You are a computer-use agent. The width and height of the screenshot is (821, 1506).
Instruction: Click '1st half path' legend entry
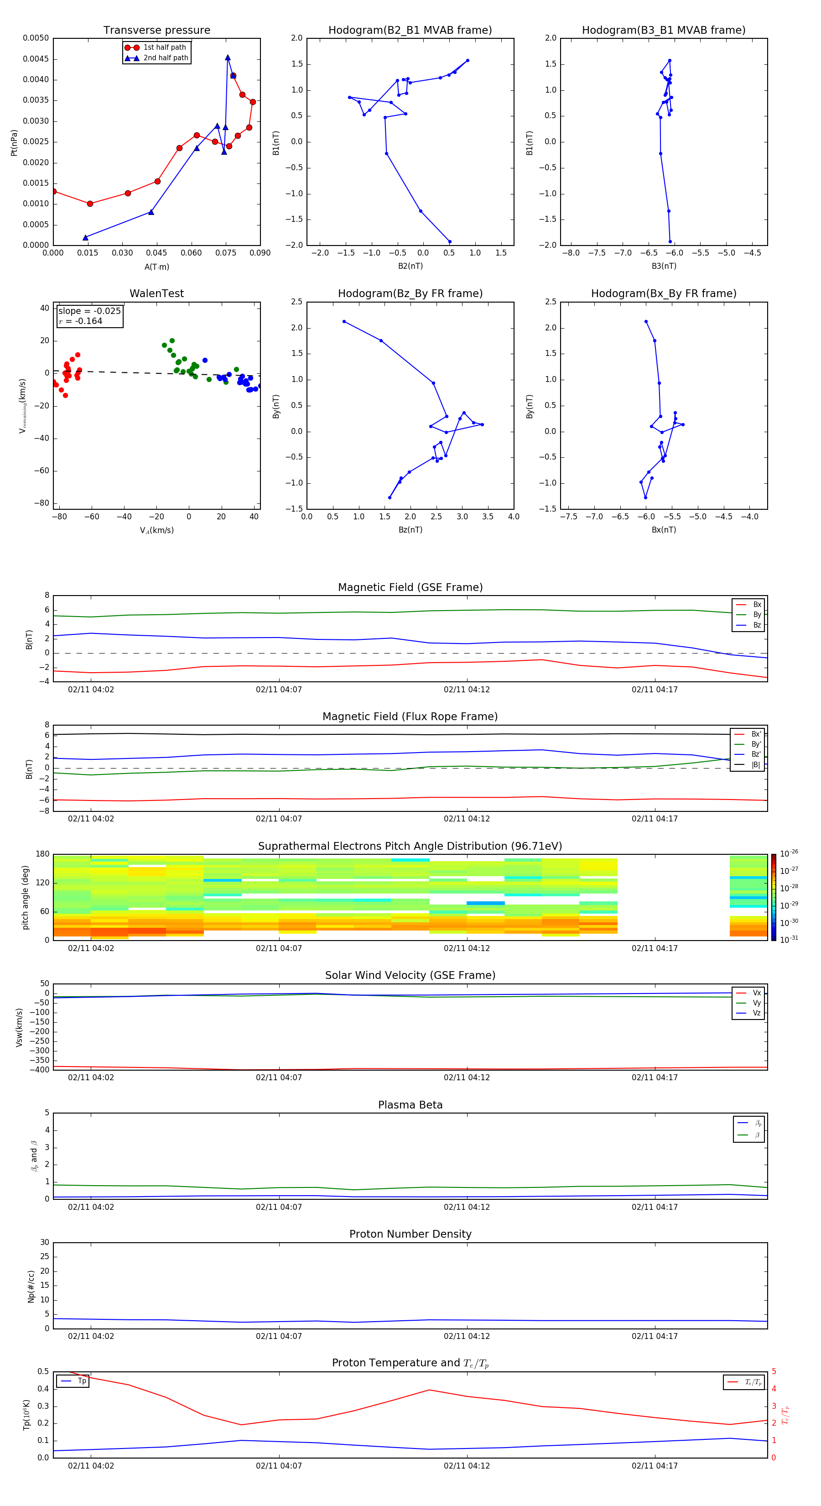tap(156, 47)
